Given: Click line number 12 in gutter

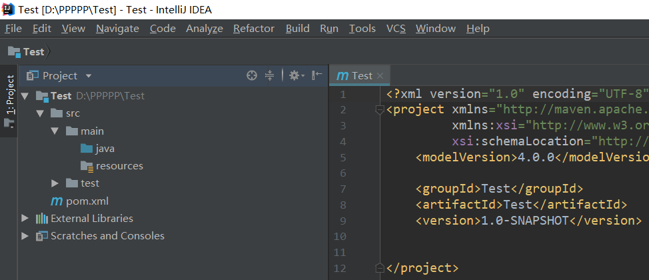Looking at the screenshot, I should (x=339, y=269).
